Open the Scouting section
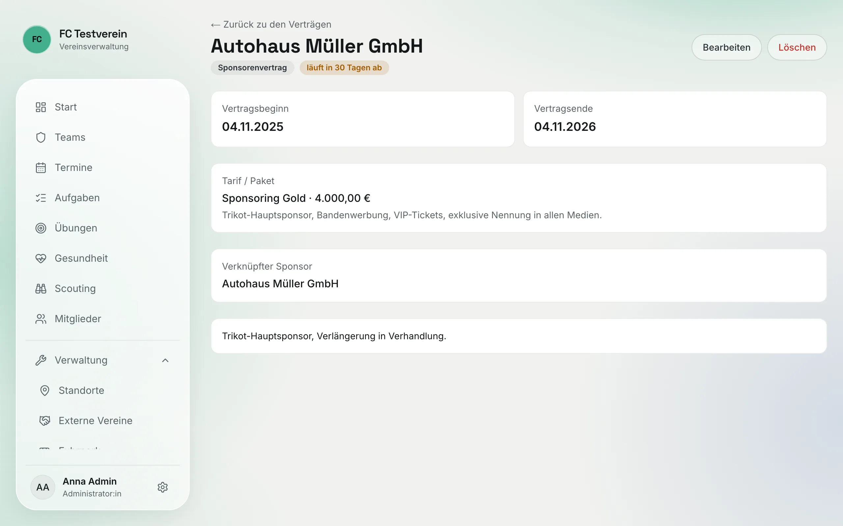 coord(103,289)
